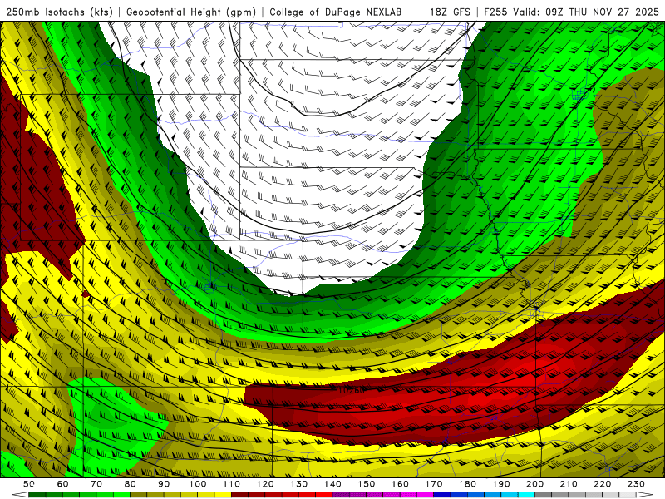Click the bright yellow swatch just before 110
The image size is (665, 499).
[x=223, y=494]
